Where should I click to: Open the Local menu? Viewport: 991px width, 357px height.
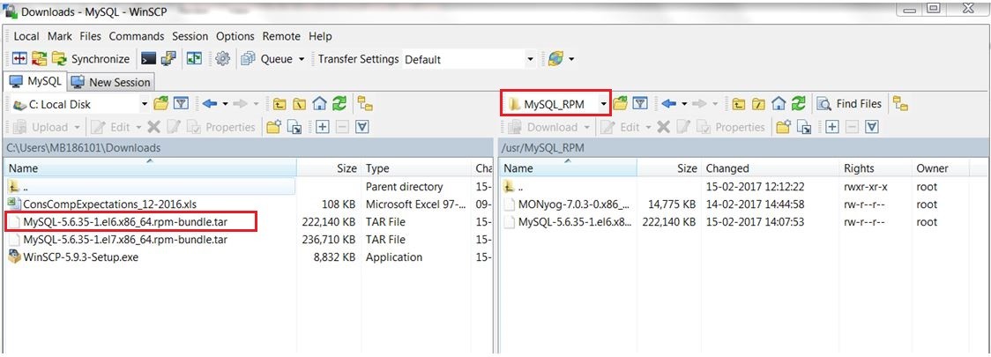[26, 36]
